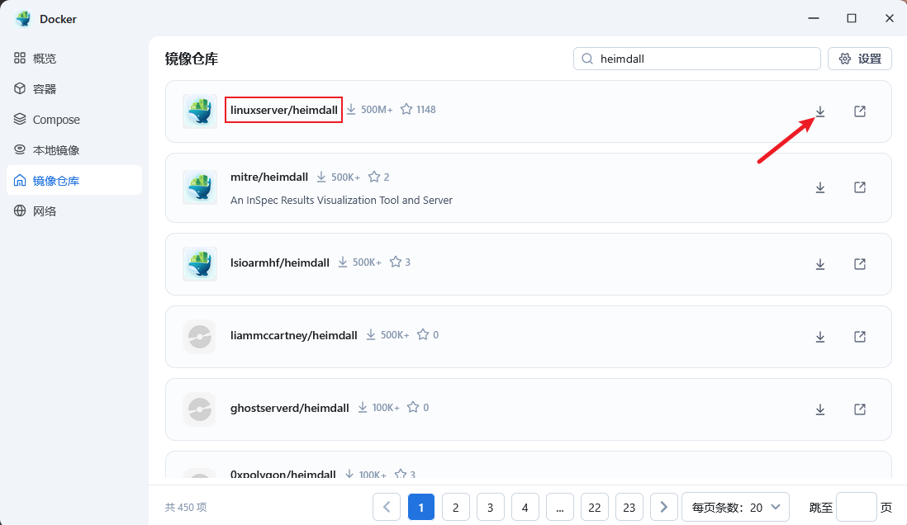Focus the 跳至 page number field

856,507
